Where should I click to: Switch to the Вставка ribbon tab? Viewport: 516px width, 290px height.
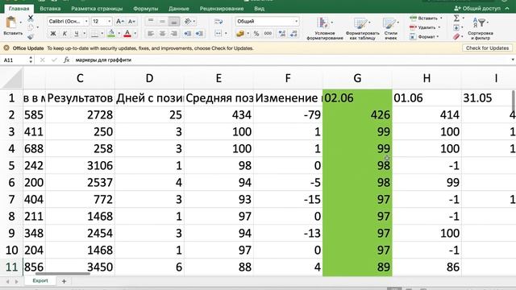tap(50, 9)
